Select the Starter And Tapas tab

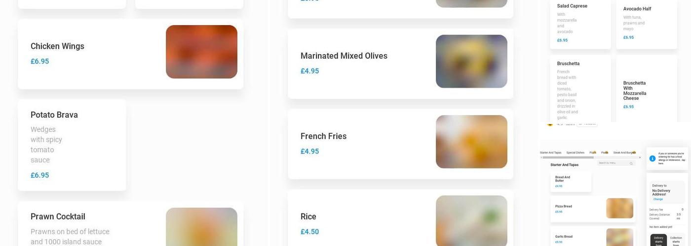[x=550, y=153]
